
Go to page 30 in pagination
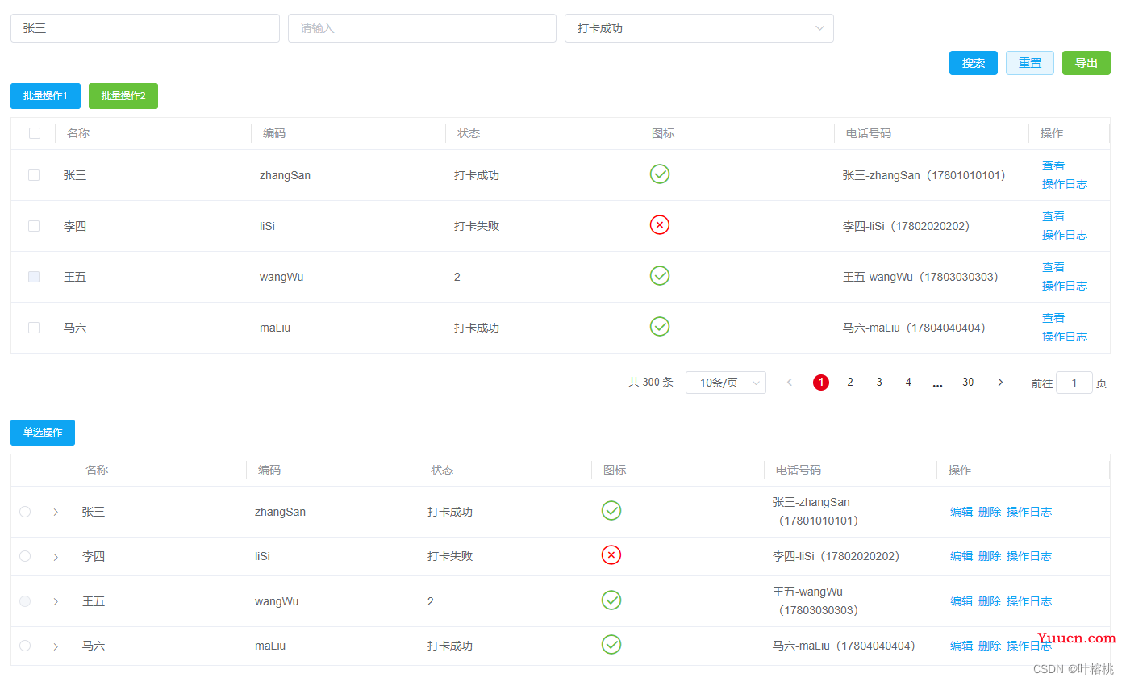968,383
